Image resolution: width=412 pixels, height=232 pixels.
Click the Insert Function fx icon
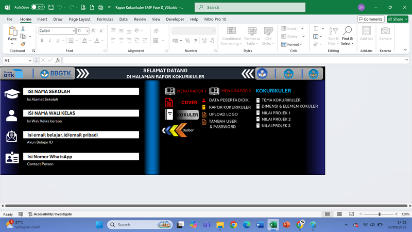point(58,60)
